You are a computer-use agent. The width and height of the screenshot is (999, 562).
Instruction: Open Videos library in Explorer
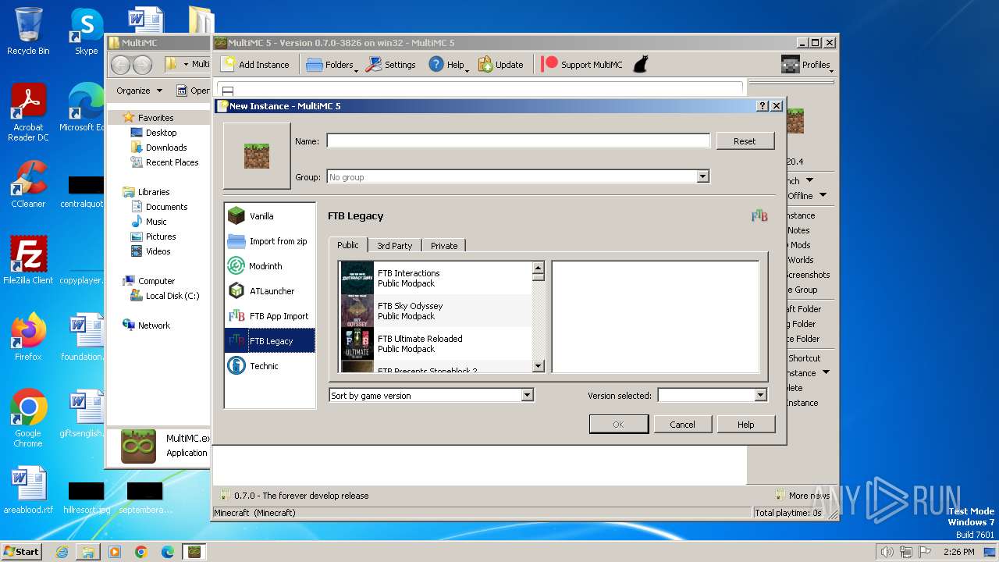click(158, 251)
